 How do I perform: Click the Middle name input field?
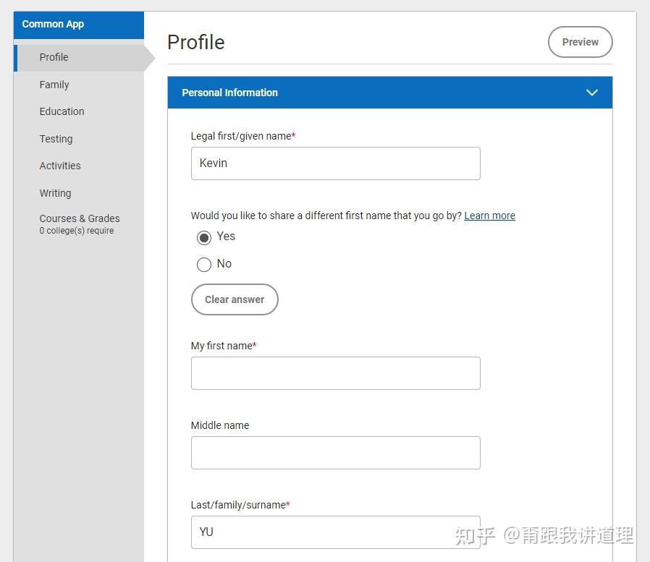pos(335,452)
